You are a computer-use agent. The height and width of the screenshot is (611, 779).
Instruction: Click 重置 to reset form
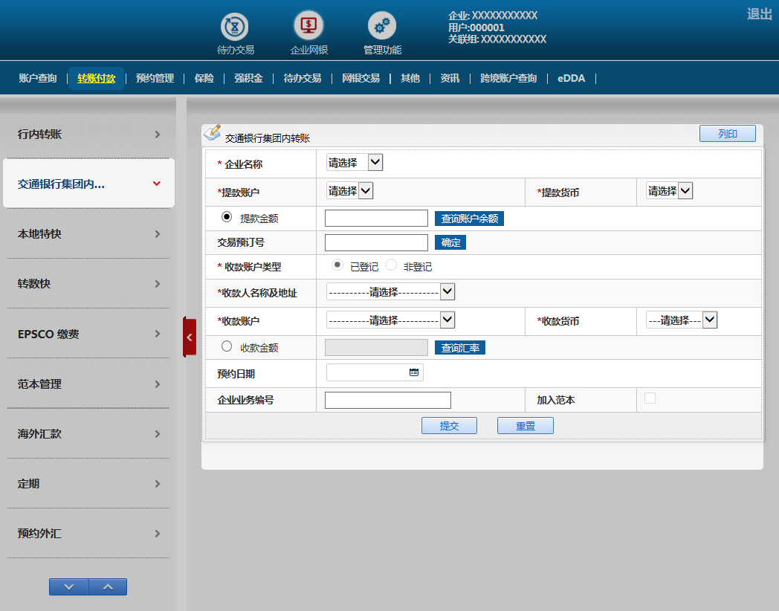pyautogui.click(x=525, y=426)
